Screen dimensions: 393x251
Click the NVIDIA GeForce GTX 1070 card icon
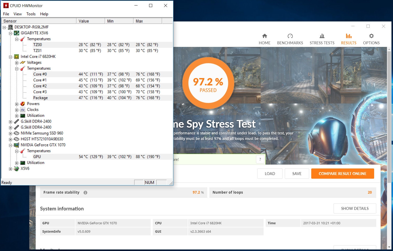tap(17, 145)
